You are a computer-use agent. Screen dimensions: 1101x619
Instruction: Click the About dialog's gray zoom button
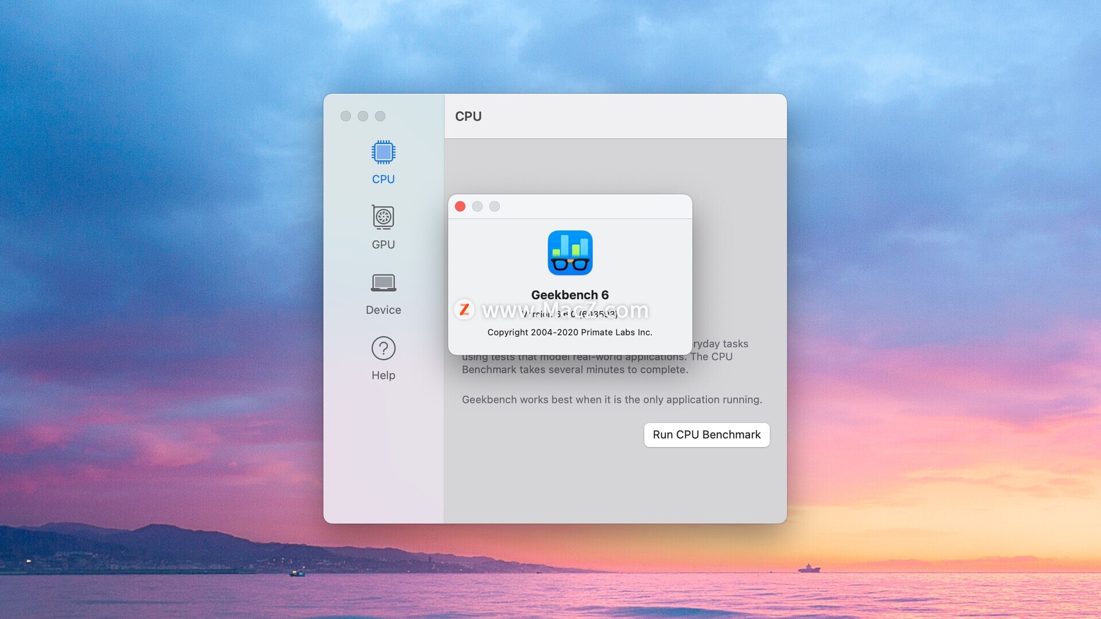click(494, 206)
